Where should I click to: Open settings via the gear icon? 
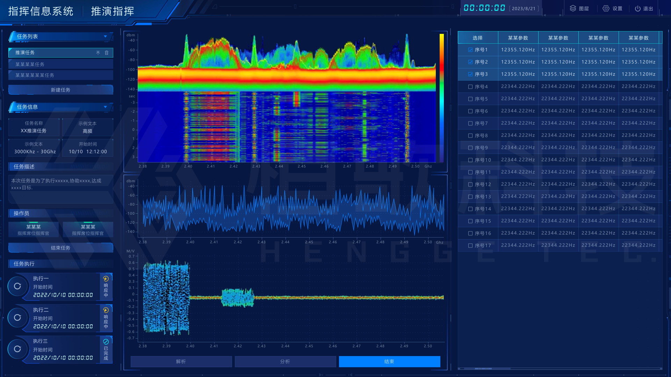click(x=606, y=8)
